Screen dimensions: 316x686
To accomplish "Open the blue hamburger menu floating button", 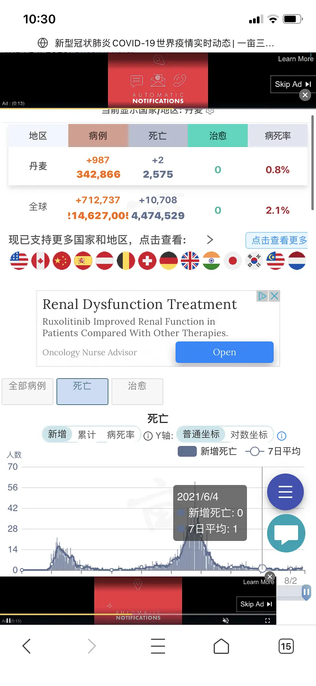I will 285,492.
